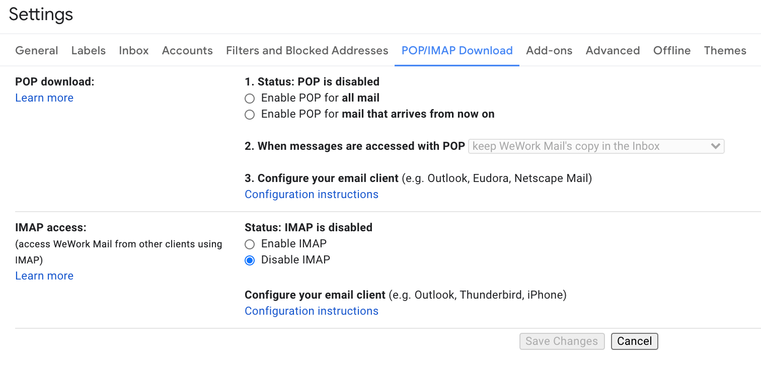Open Learn more under IMAP access
This screenshot has height=367, width=761.
(x=44, y=276)
